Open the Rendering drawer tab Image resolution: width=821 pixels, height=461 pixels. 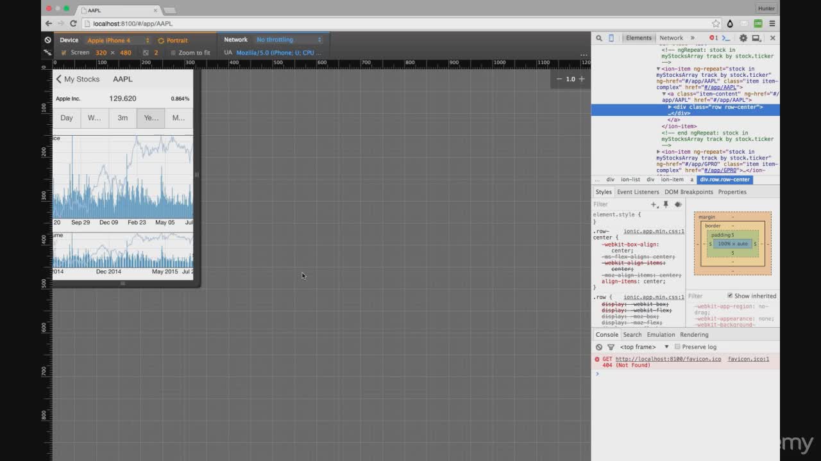coord(694,334)
